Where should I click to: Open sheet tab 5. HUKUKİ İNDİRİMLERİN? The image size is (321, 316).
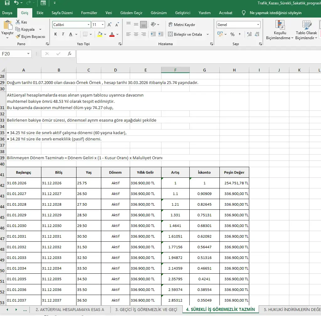292,309
